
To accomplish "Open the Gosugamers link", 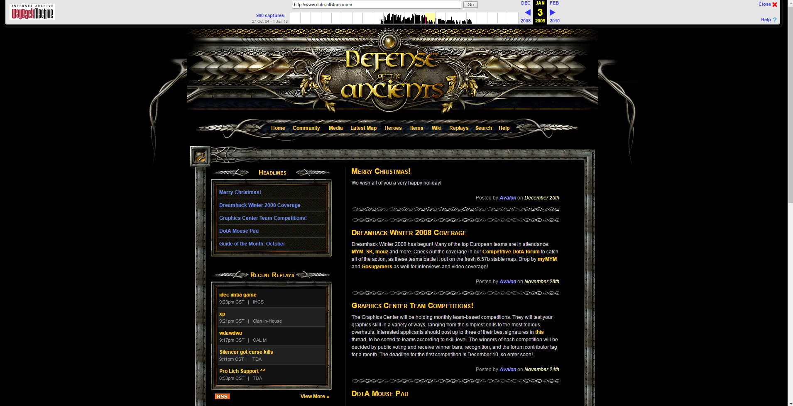I will tap(377, 267).
